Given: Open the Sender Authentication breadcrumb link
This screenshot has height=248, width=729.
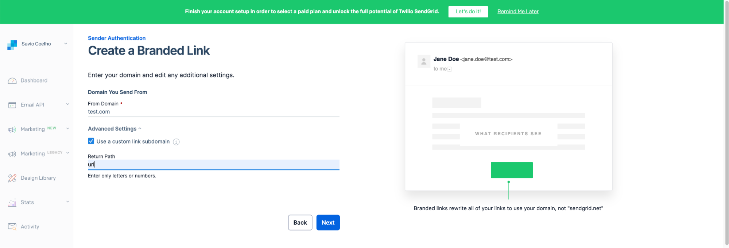Looking at the screenshot, I should click(117, 38).
